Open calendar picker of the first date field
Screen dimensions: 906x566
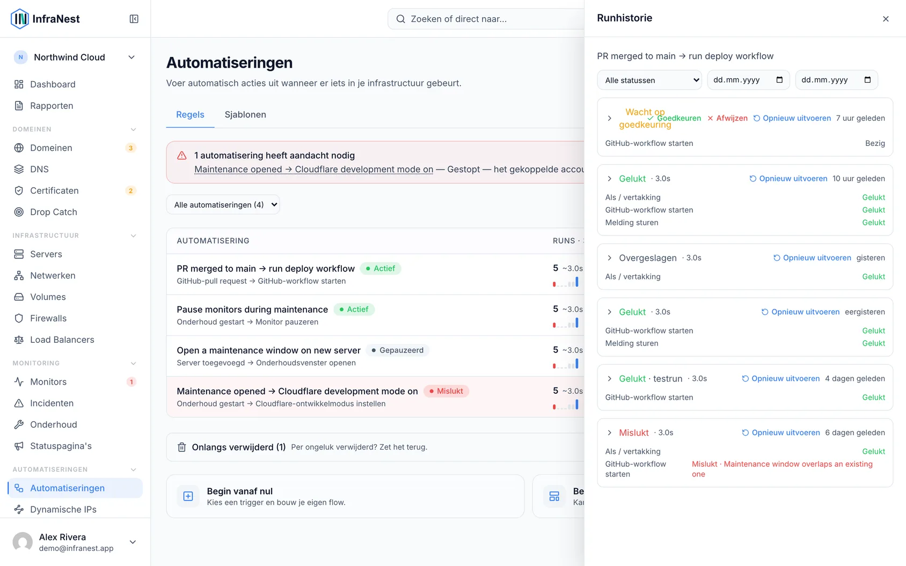point(779,80)
